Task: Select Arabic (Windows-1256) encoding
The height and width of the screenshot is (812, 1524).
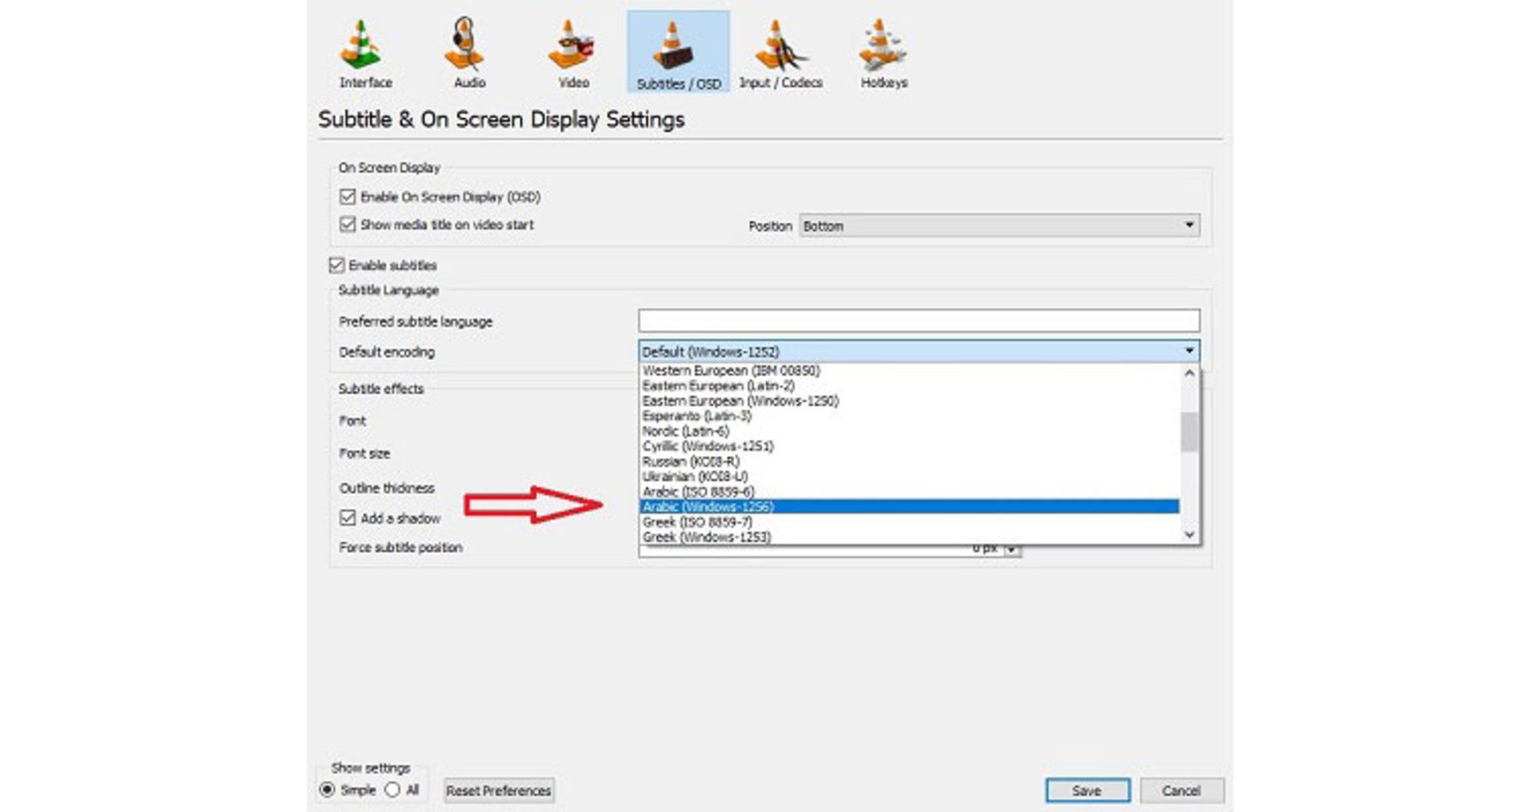Action: pyautogui.click(x=905, y=506)
